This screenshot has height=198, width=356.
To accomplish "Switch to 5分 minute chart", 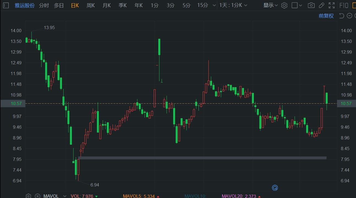I will click(x=186, y=5).
